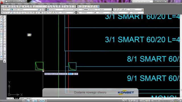The image size is (182, 102).
Task: Open the lineweight control dropdown
Action: pyautogui.click(x=97, y=9)
